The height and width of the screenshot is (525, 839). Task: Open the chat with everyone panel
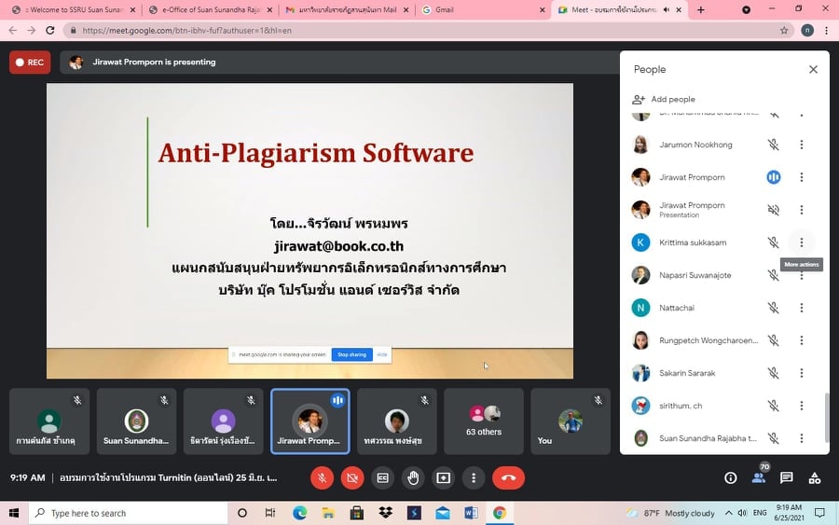[x=787, y=477]
